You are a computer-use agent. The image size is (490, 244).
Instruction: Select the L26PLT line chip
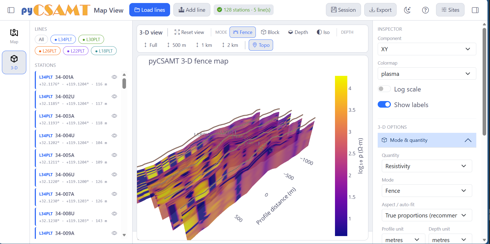point(48,51)
